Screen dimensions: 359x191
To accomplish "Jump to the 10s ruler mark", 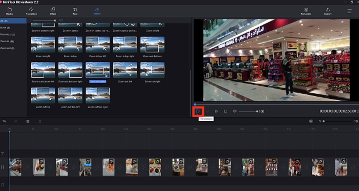I will 56,129.
